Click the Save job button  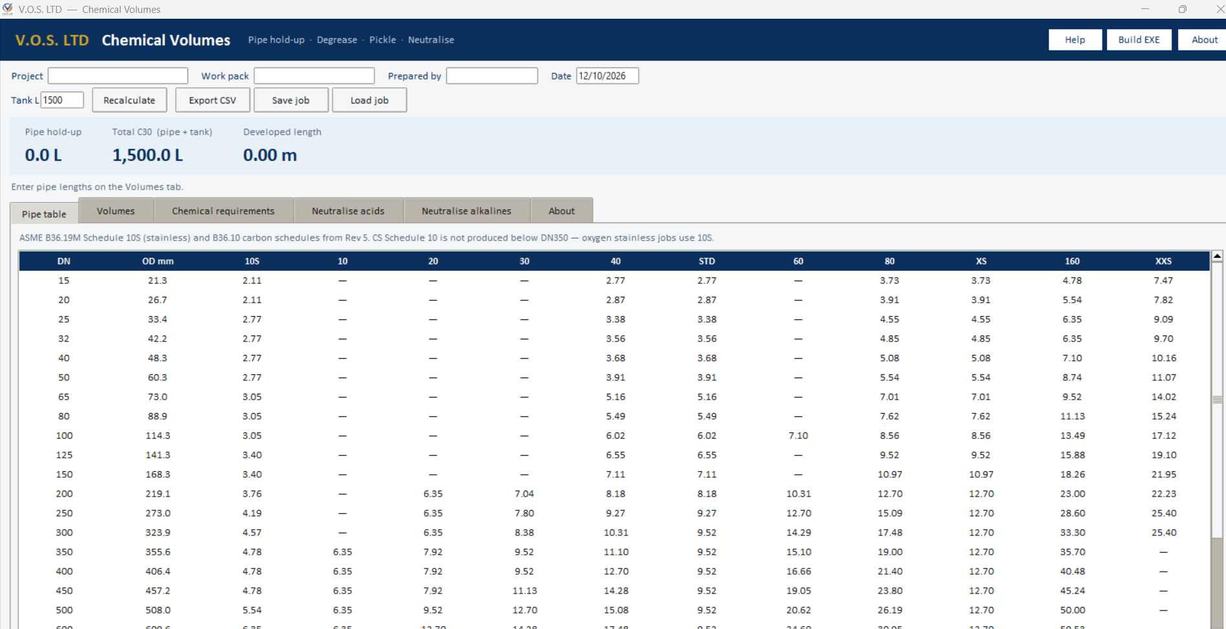pyautogui.click(x=291, y=100)
